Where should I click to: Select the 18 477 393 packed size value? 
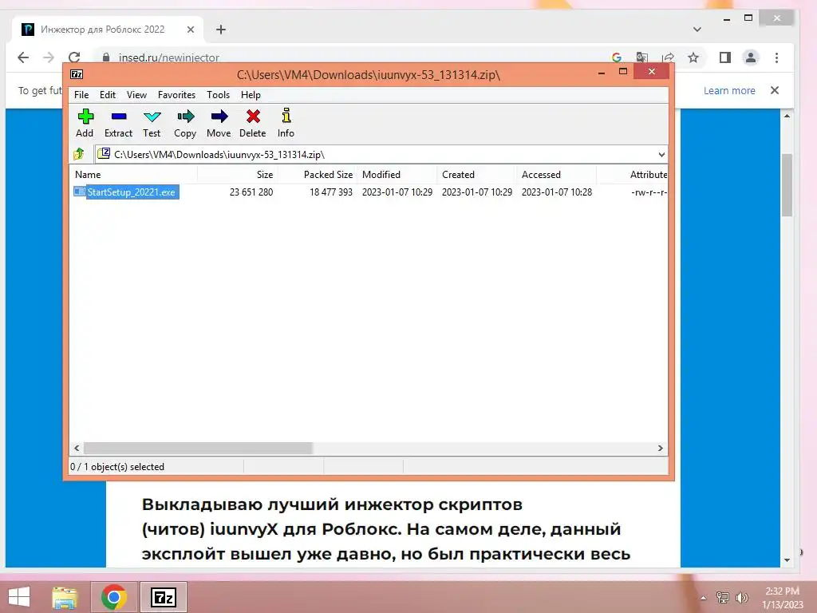[331, 192]
